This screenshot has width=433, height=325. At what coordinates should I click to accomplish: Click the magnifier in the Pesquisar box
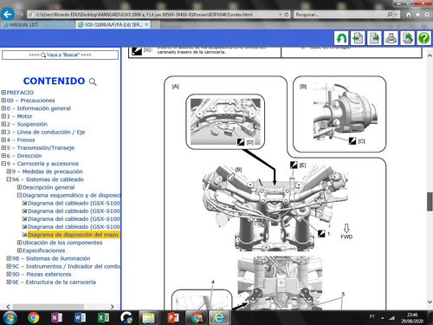[x=390, y=14]
